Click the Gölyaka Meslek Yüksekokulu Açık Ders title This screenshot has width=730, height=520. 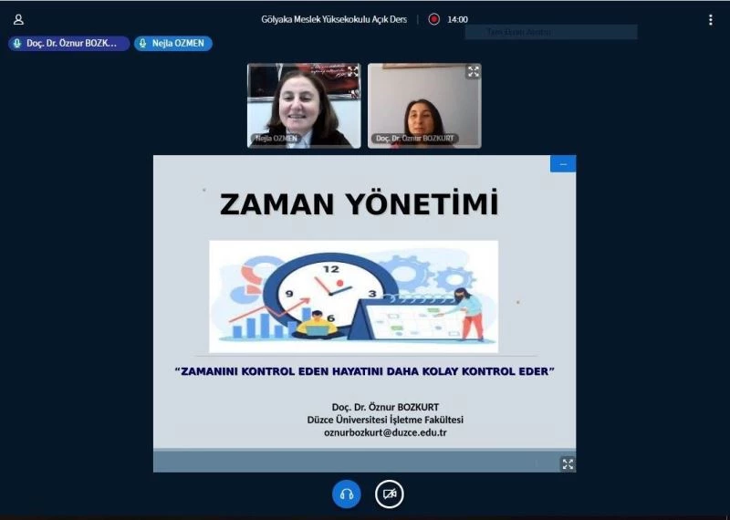[x=334, y=19]
